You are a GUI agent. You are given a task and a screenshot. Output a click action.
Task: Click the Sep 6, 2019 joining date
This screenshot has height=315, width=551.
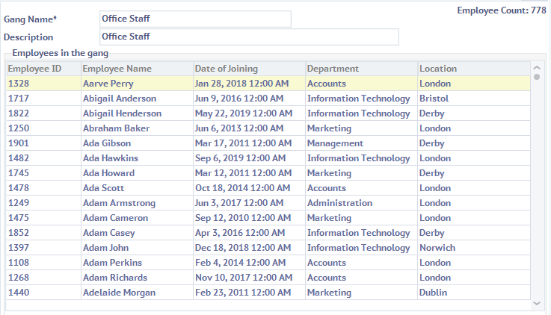(x=239, y=158)
